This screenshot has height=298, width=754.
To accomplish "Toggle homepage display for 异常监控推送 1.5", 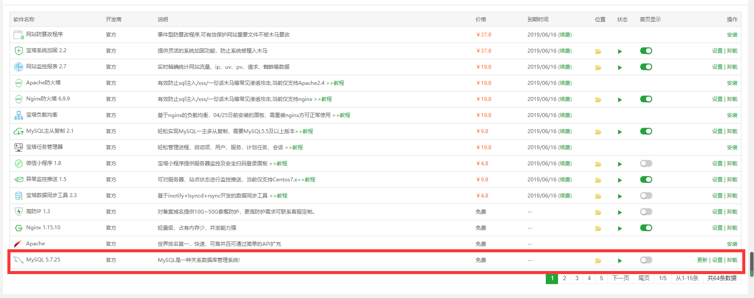I will (x=646, y=180).
